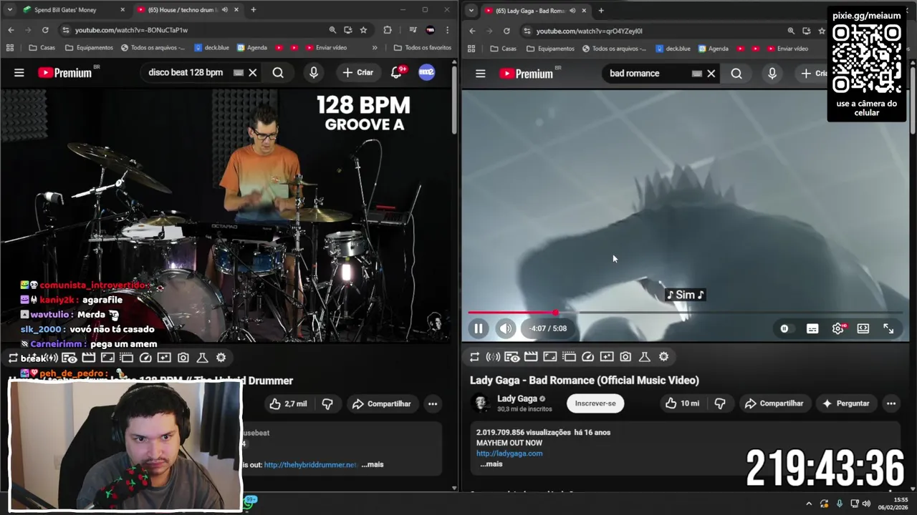Open more actions menu for drum video

[433, 404]
